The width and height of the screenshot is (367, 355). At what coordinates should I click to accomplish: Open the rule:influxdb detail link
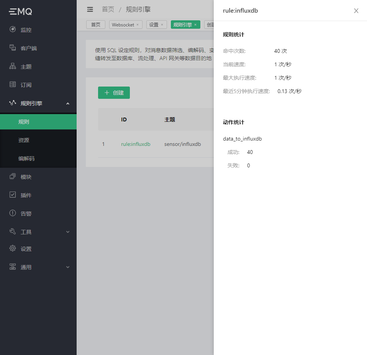[136, 144]
